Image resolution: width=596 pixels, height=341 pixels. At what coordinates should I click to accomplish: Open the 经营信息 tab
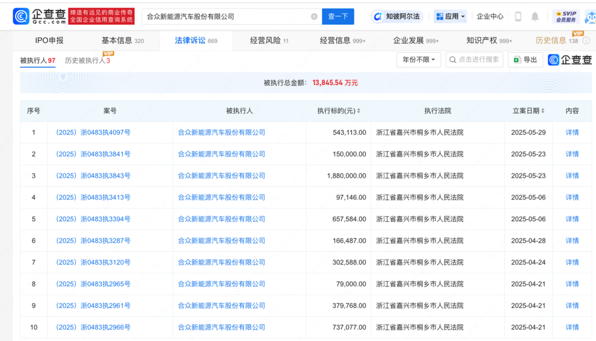343,40
